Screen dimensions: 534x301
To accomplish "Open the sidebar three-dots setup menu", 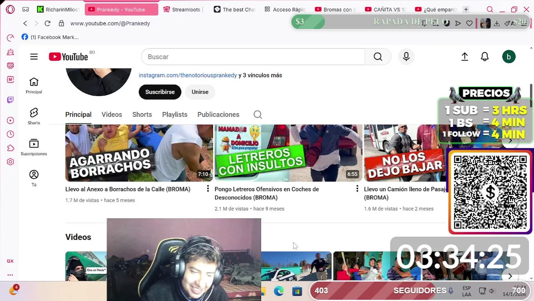I will pyautogui.click(x=10, y=275).
